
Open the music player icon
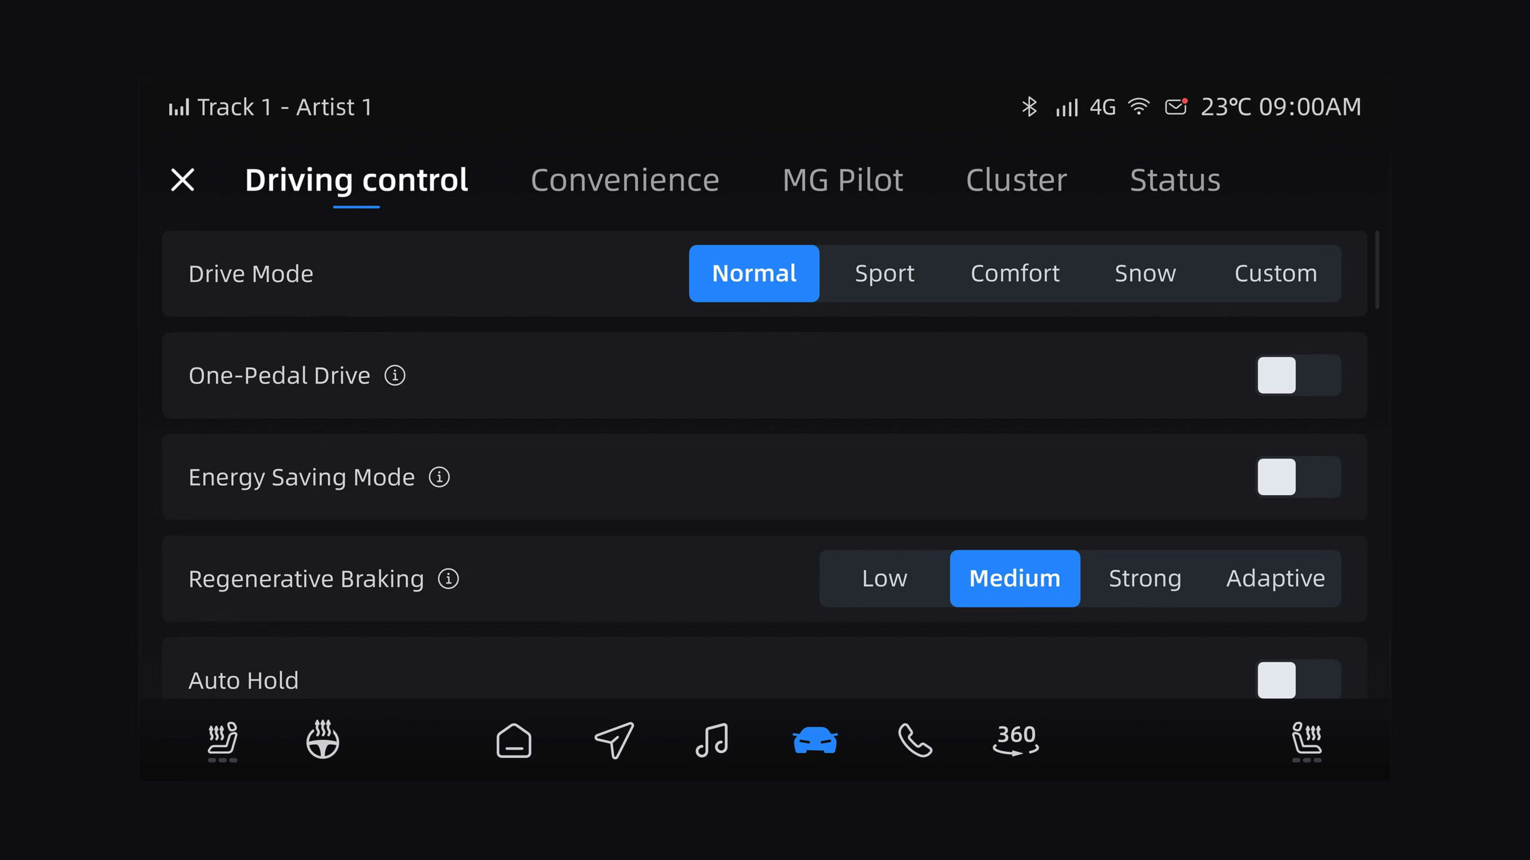pos(712,741)
